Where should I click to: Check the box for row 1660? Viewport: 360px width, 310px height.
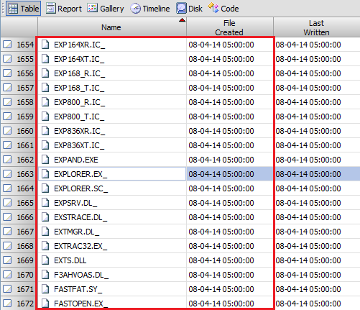pos(7,131)
